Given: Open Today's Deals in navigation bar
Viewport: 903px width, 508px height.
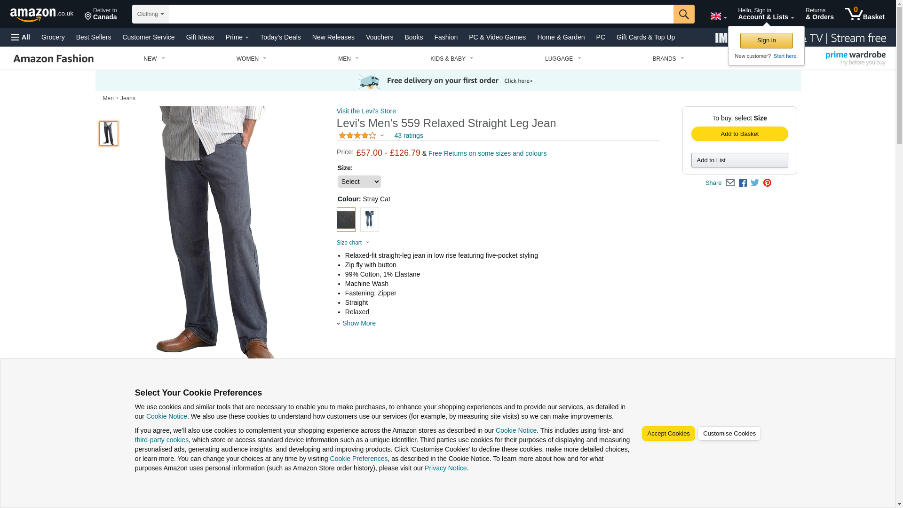Looking at the screenshot, I should 280,37.
